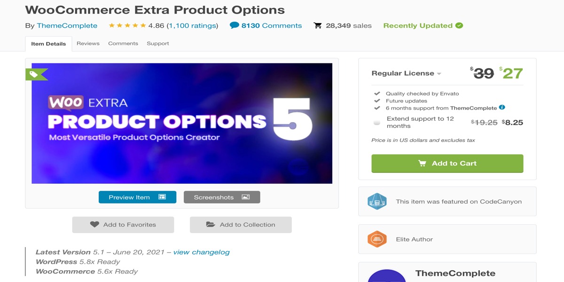Click the Preview Item button
Viewport: 564px width, 282px height.
point(137,197)
